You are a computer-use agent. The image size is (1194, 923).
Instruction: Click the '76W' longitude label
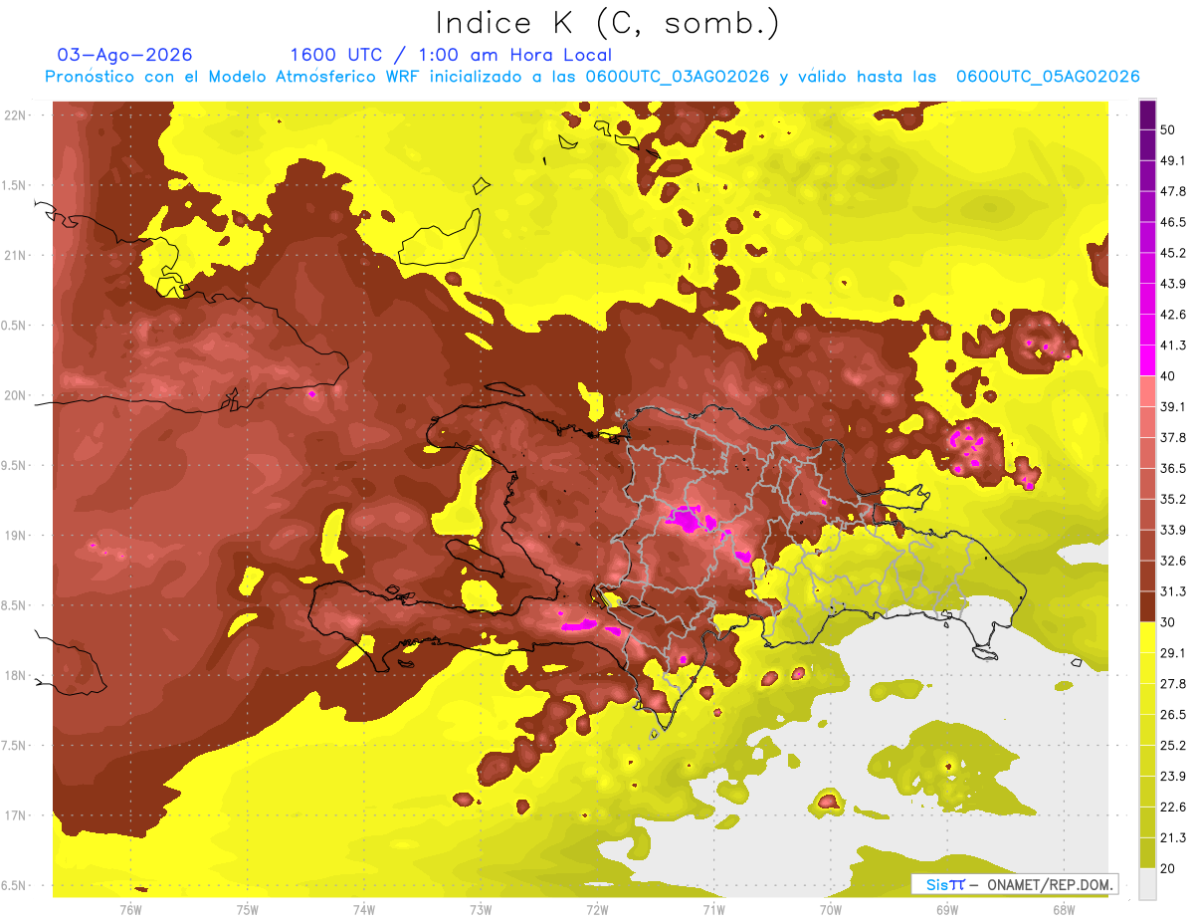click(131, 910)
